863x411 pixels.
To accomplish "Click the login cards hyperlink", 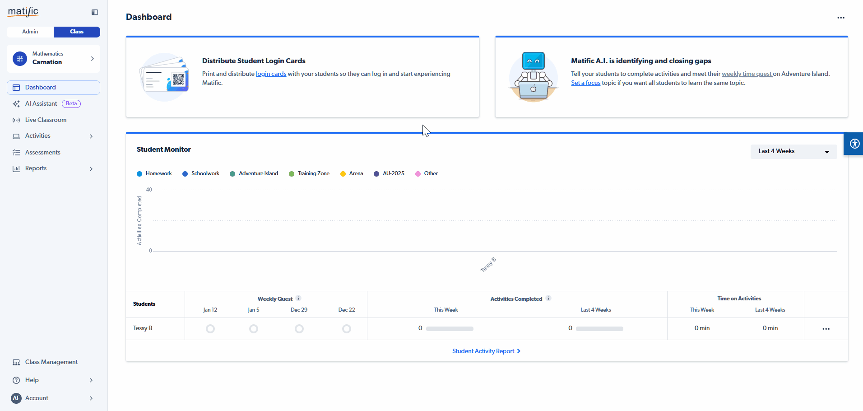I will point(271,74).
